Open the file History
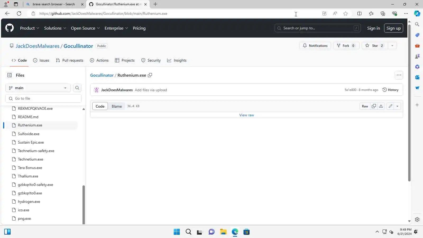 pyautogui.click(x=390, y=90)
